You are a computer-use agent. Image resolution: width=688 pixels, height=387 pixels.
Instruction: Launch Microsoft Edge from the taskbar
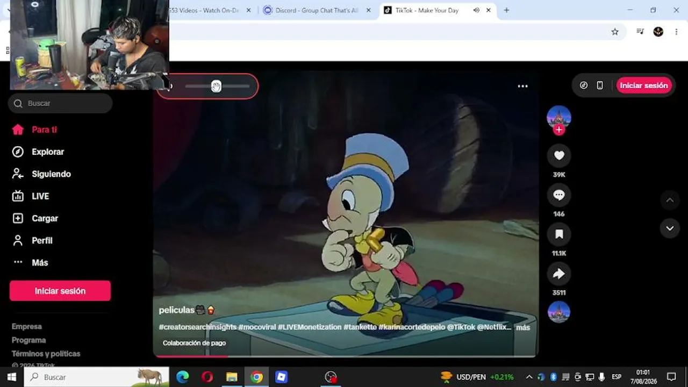(183, 377)
